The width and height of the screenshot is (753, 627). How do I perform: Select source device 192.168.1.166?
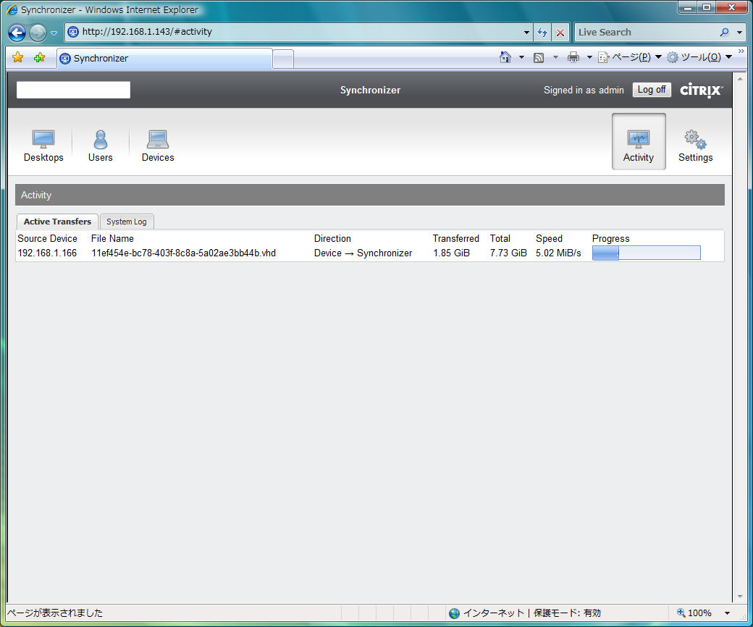tap(47, 253)
